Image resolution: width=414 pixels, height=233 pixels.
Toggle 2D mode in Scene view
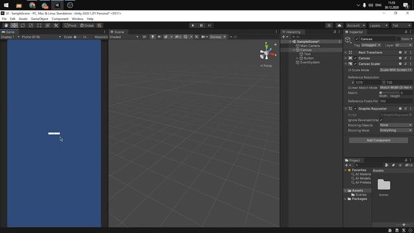[144, 37]
